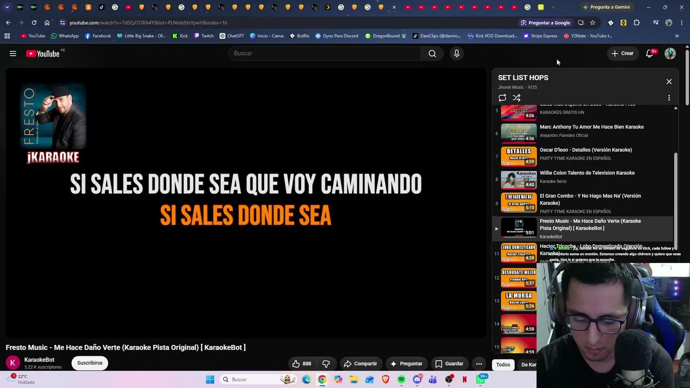Image resolution: width=690 pixels, height=388 pixels.
Task: Open the Facebook bookmark
Action: click(x=98, y=36)
